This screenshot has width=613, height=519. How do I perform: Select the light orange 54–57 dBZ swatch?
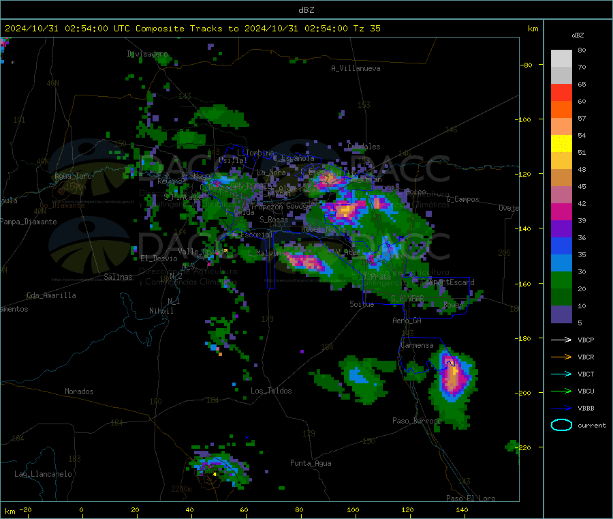coord(561,126)
